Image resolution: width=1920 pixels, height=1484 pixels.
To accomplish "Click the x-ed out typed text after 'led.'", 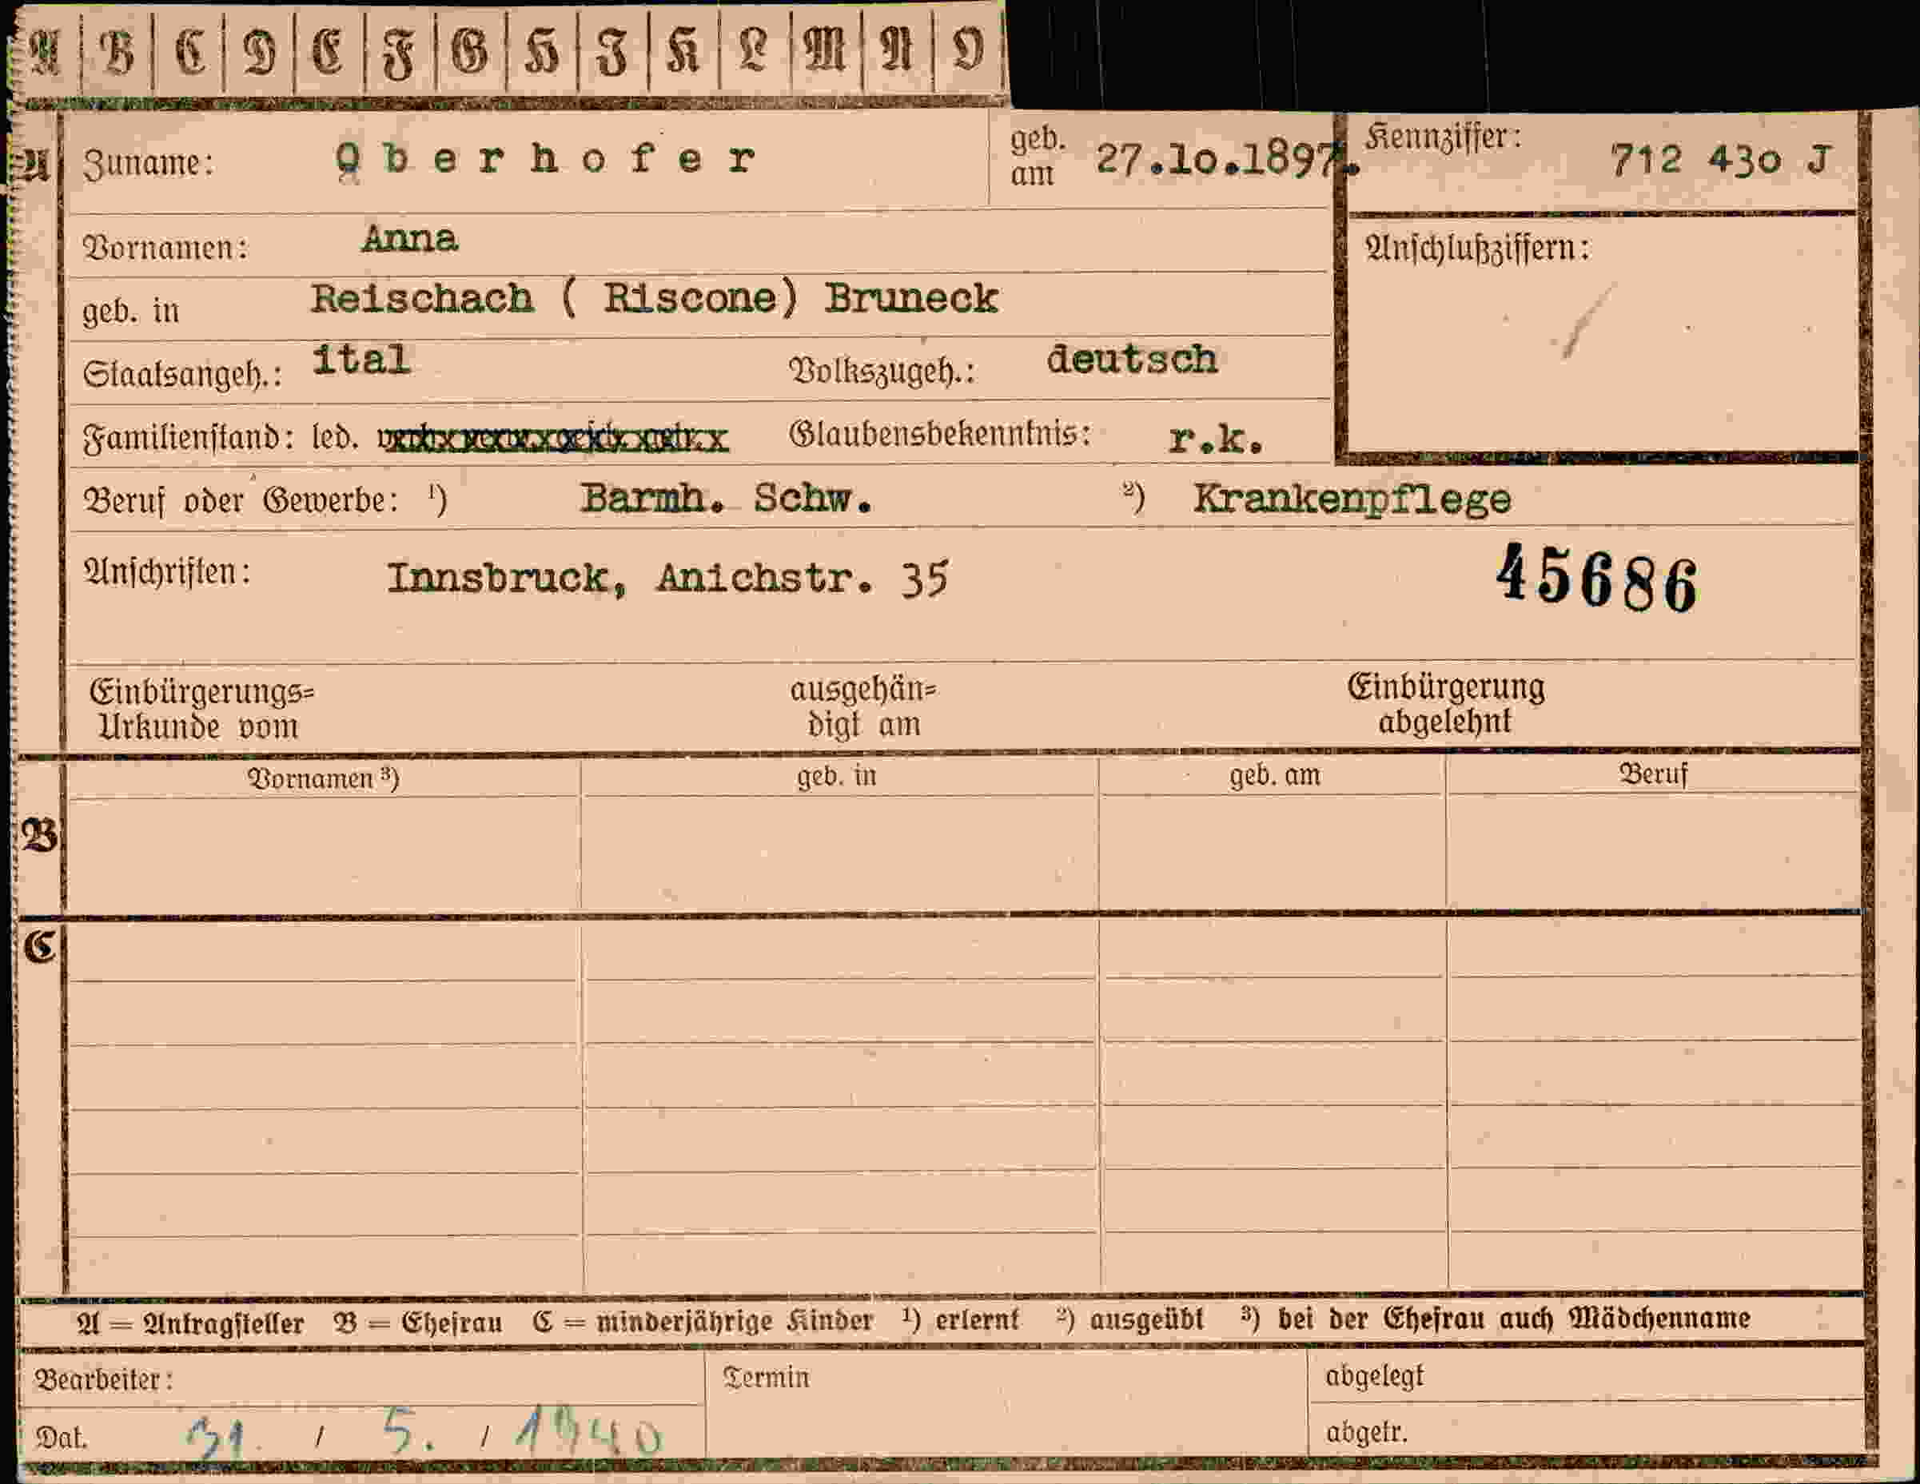I will pyautogui.click(x=553, y=439).
